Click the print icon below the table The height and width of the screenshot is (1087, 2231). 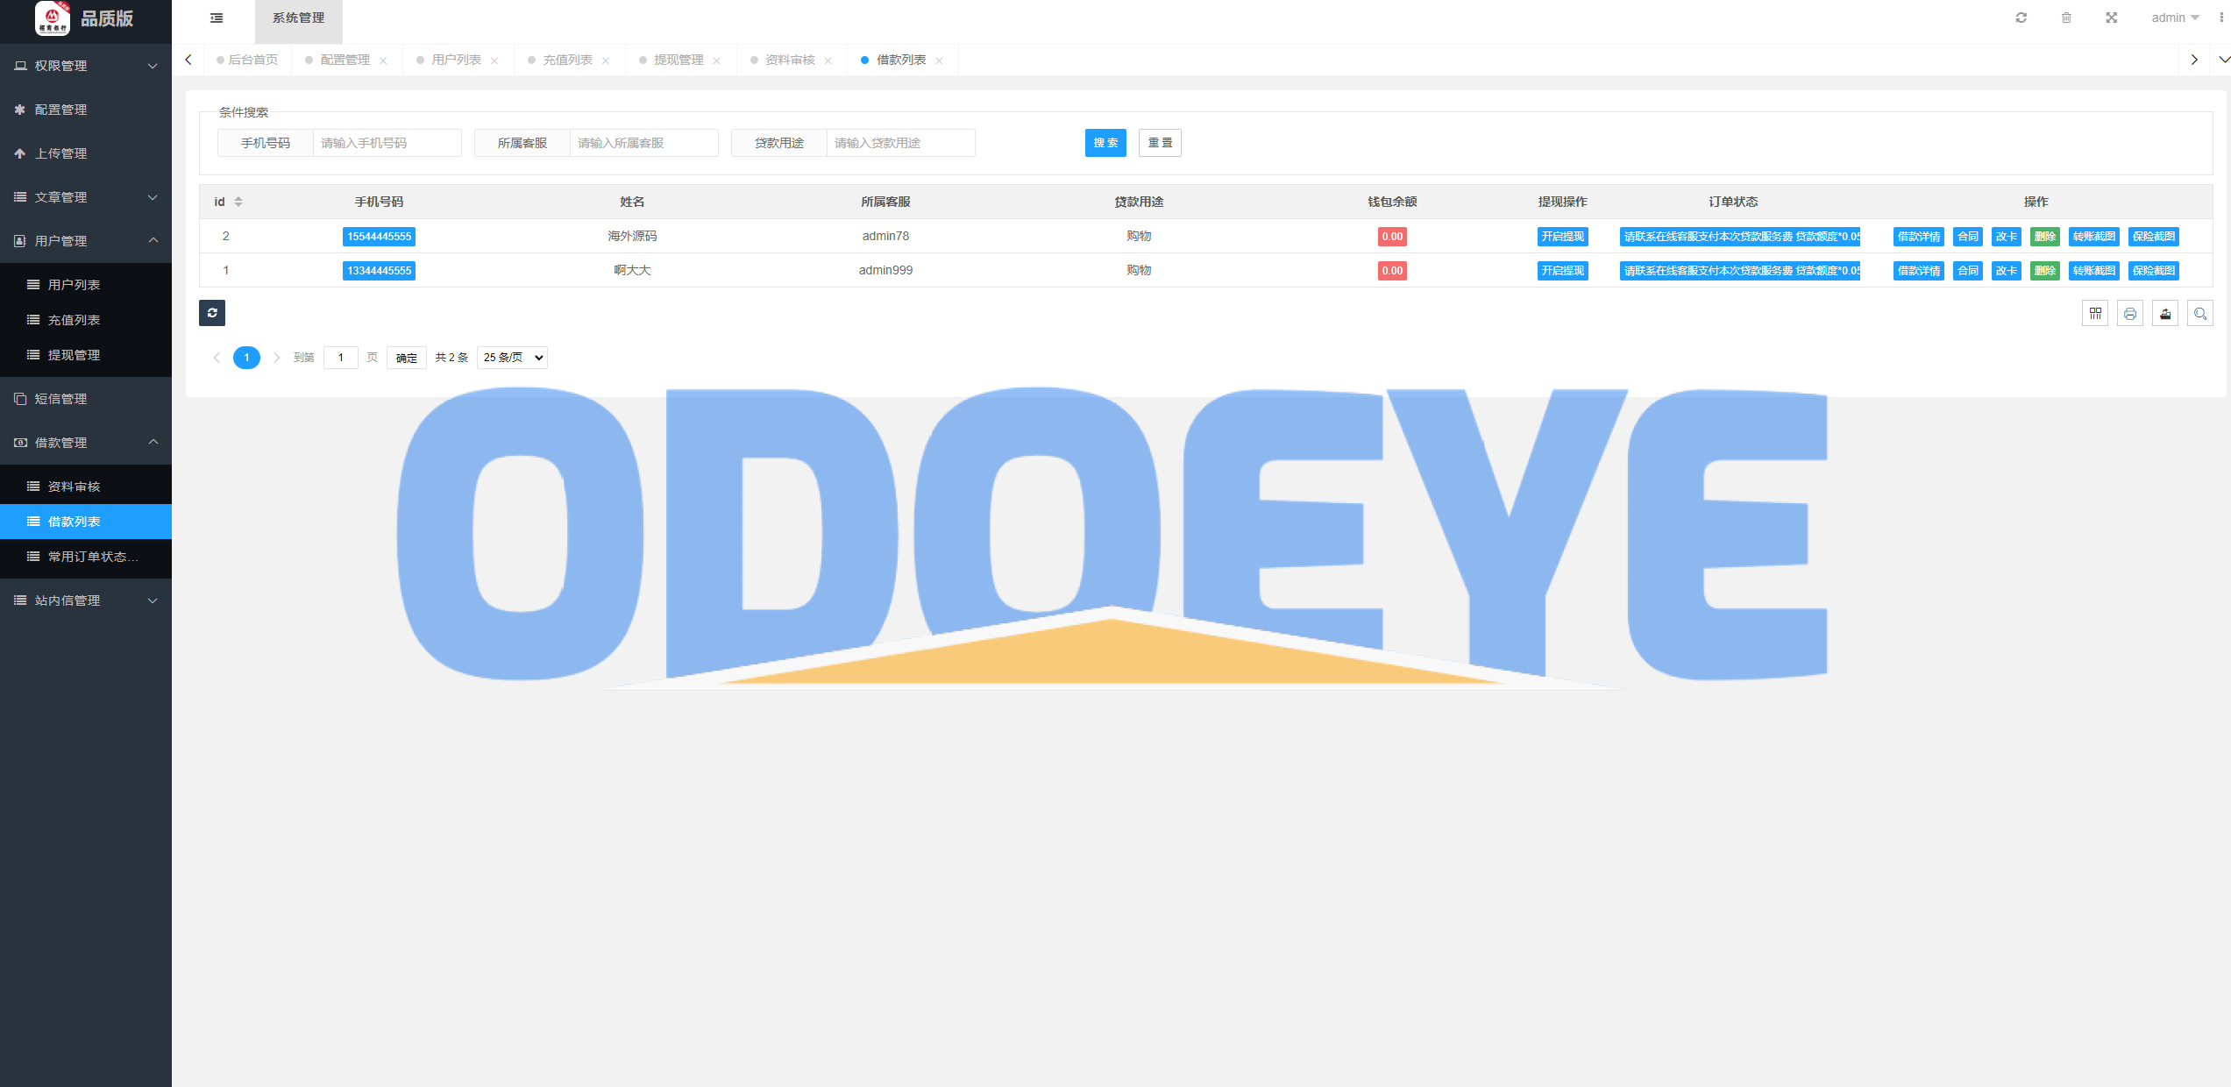tap(2130, 313)
